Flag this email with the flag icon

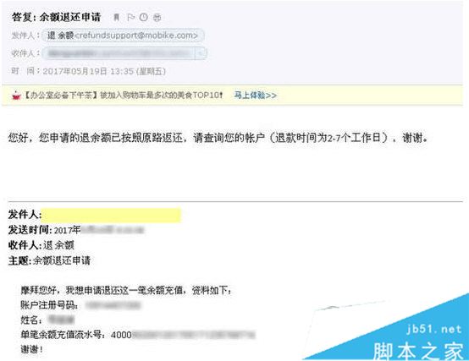(130, 17)
